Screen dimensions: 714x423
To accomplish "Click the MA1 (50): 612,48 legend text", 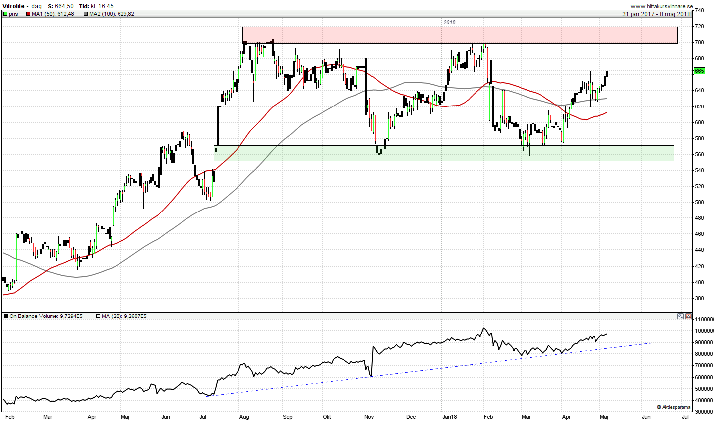I will (53, 14).
